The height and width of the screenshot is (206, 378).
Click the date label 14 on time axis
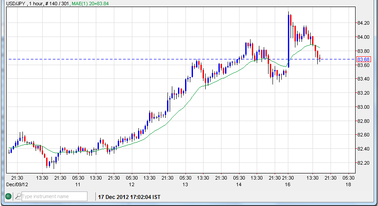pos(239,184)
